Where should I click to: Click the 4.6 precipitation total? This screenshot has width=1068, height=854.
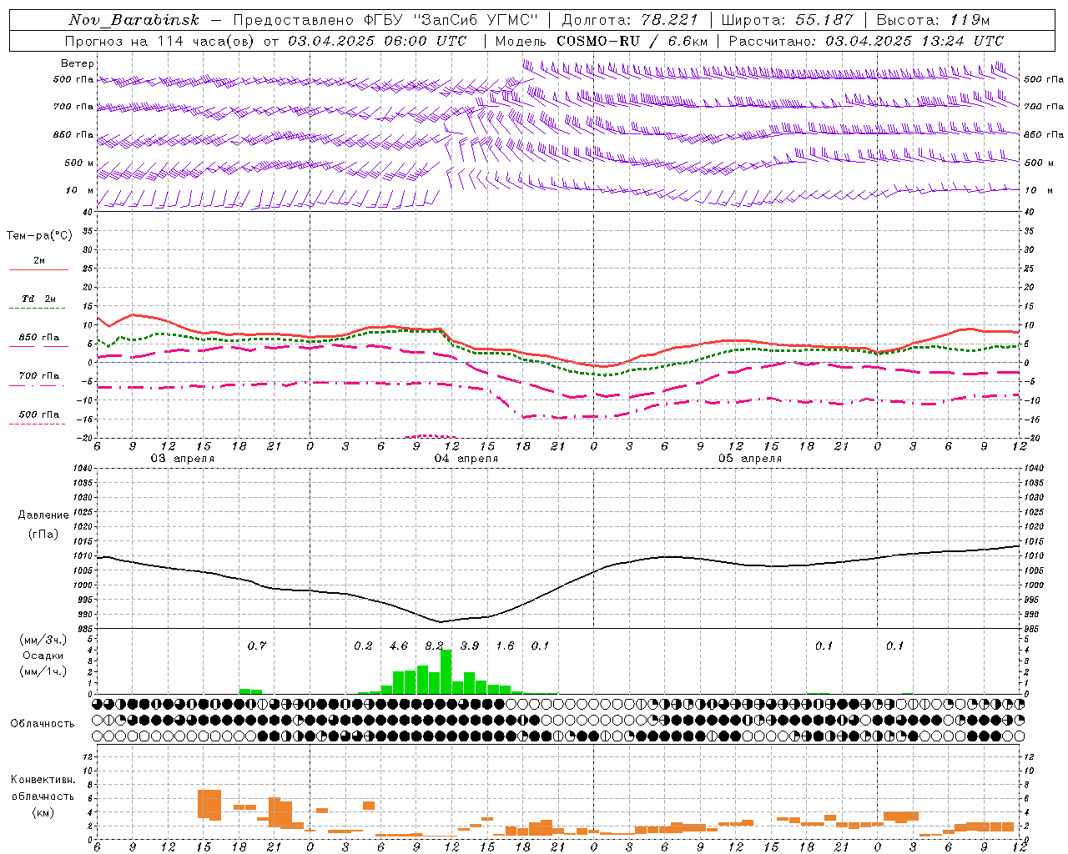[x=399, y=646]
